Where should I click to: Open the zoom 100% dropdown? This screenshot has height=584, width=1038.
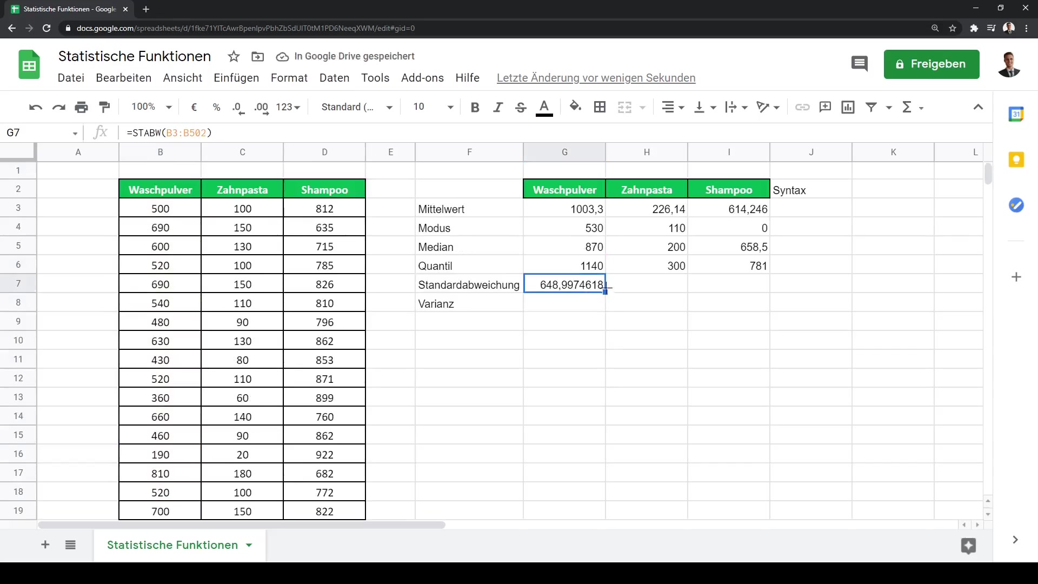151,107
